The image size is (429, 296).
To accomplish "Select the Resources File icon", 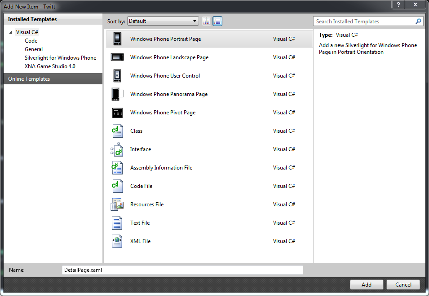I will 117,204.
